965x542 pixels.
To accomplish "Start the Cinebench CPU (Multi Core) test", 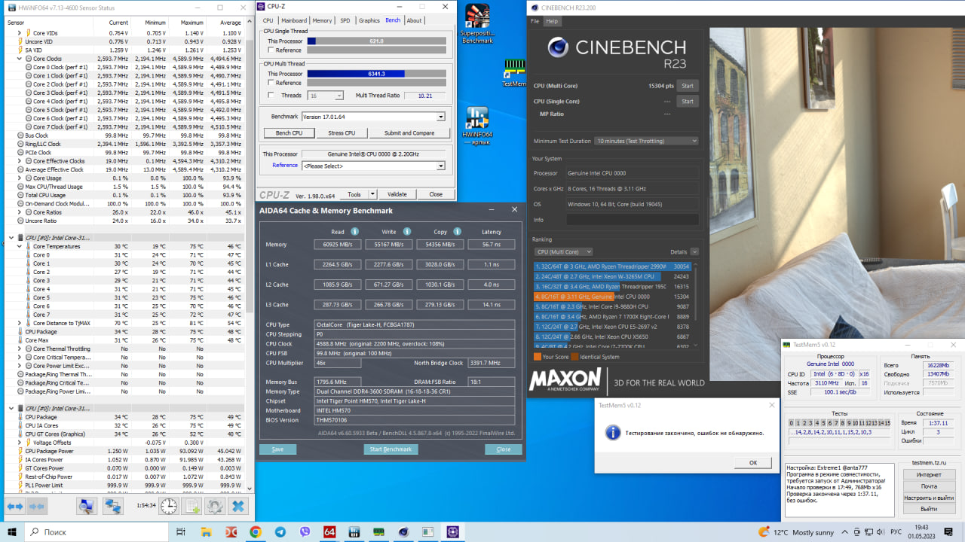I will tap(687, 86).
